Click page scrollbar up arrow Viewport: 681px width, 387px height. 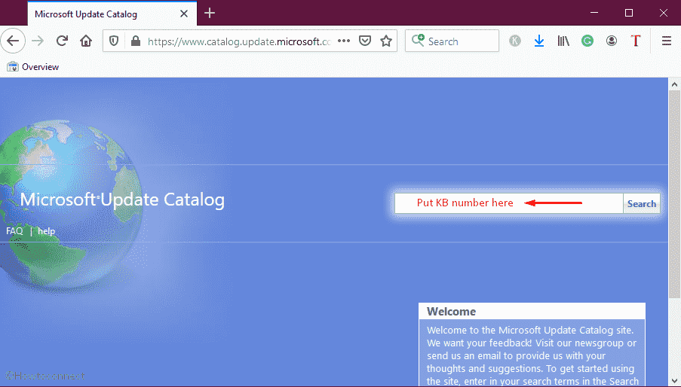[x=674, y=84]
